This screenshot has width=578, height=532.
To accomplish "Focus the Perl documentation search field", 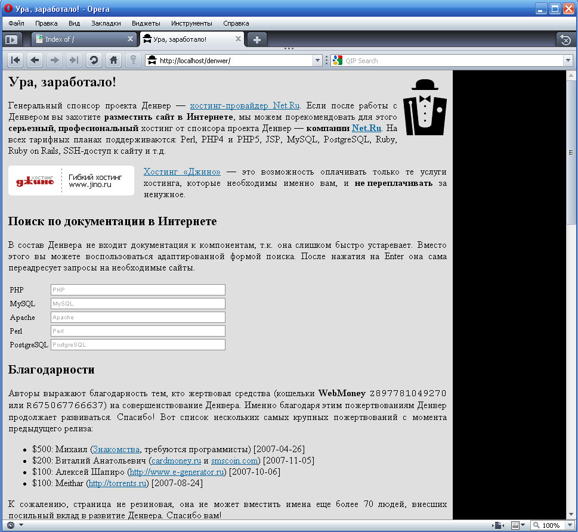I will [x=138, y=331].
